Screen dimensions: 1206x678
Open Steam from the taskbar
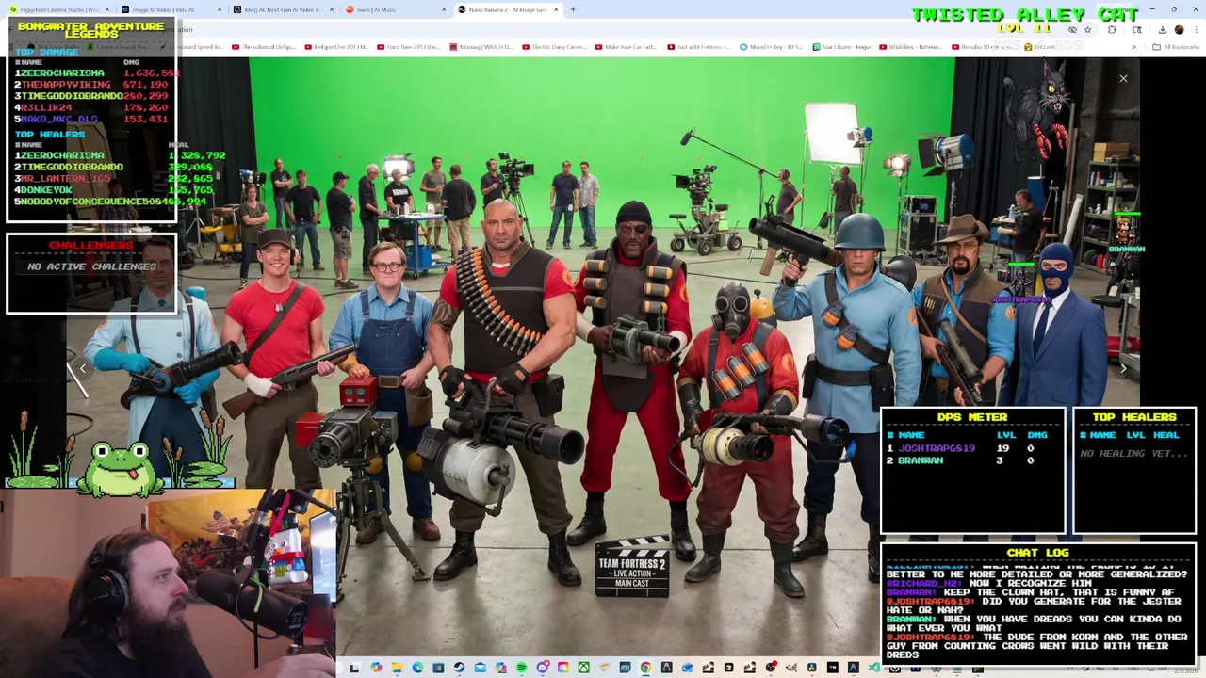tap(459, 668)
